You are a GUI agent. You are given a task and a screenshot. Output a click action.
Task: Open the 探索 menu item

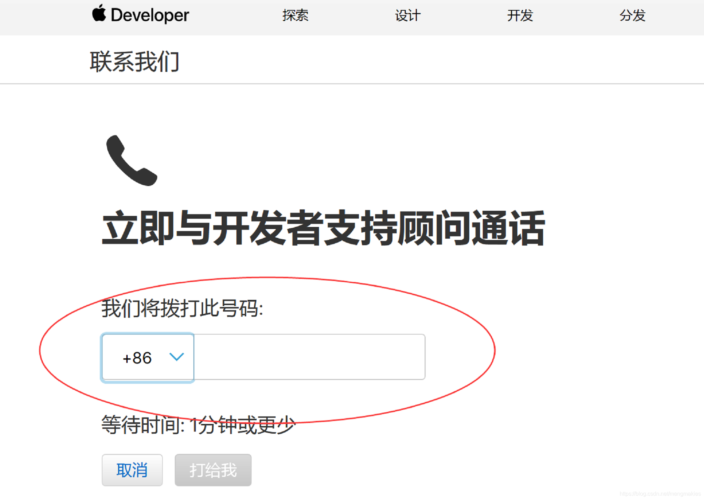[295, 15]
